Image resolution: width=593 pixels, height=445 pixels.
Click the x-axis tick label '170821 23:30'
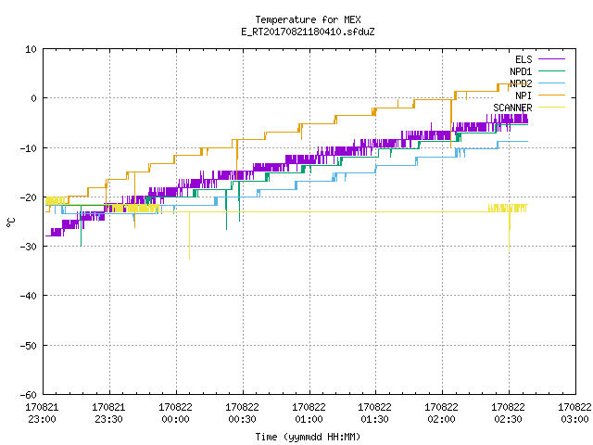108,413
